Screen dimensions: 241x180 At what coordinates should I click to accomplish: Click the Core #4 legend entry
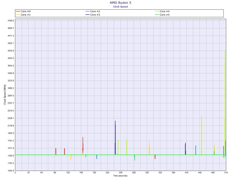pyautogui.click(x=162, y=11)
